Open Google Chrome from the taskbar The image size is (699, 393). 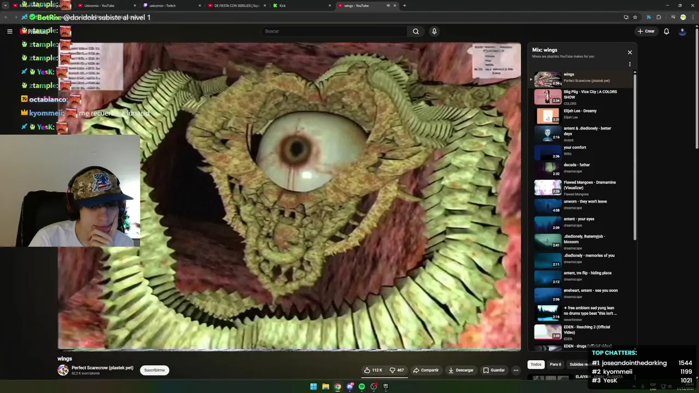pos(337,386)
